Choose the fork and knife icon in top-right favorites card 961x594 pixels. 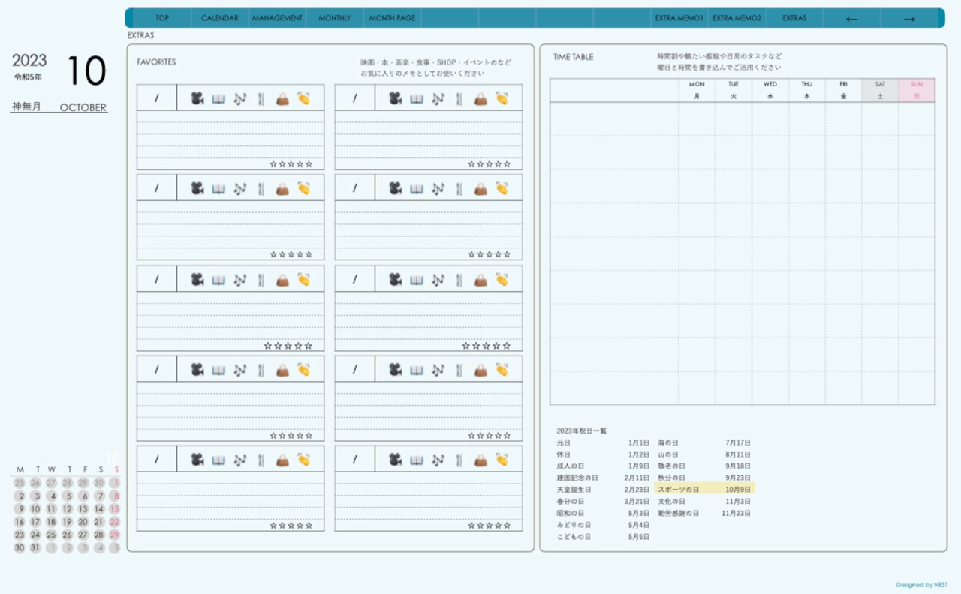(x=459, y=98)
